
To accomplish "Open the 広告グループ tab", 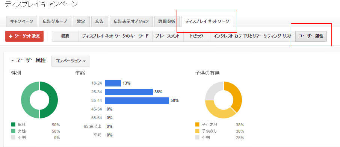I will pos(55,21).
